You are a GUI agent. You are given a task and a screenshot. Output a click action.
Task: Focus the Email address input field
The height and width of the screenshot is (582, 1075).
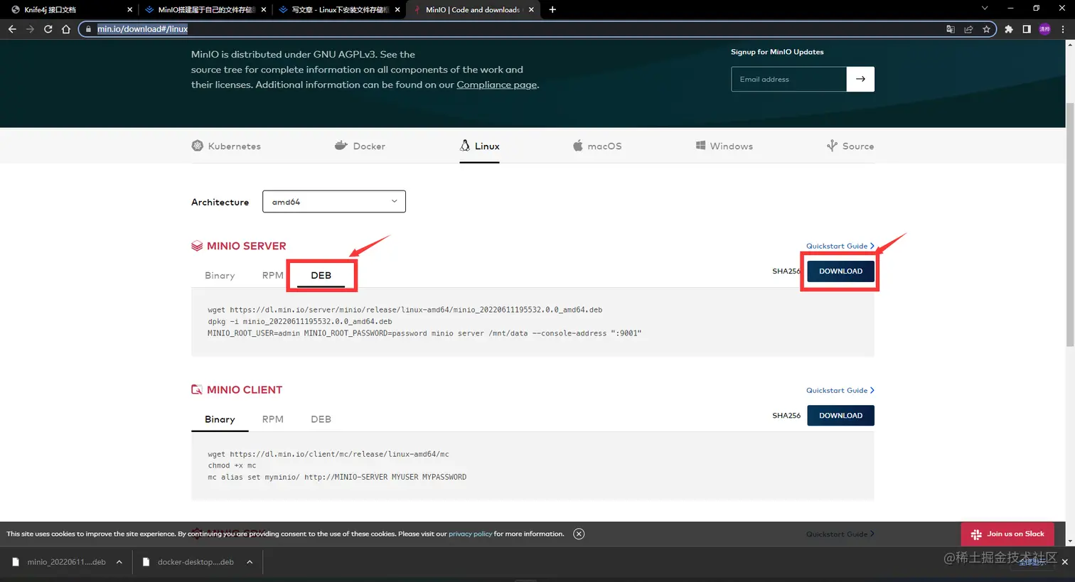(x=788, y=79)
